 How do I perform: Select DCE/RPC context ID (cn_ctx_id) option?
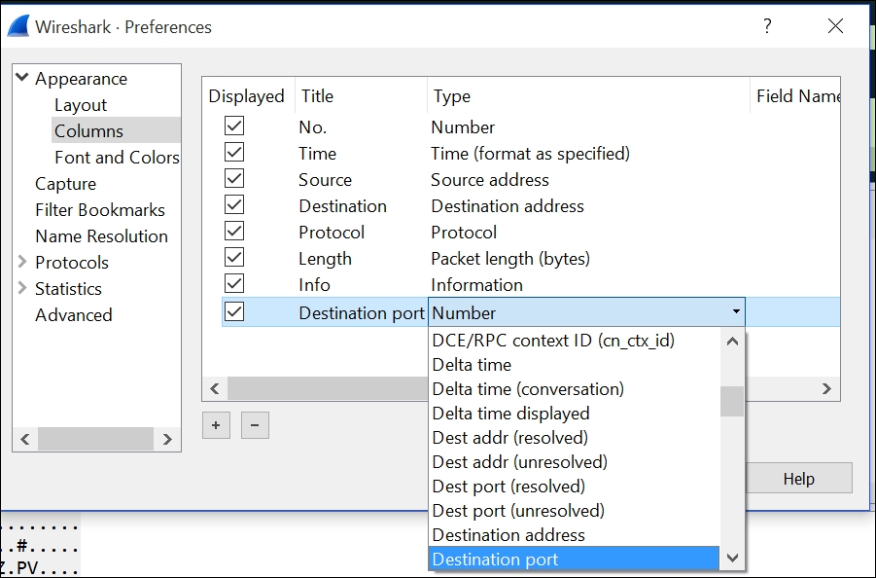coord(575,341)
